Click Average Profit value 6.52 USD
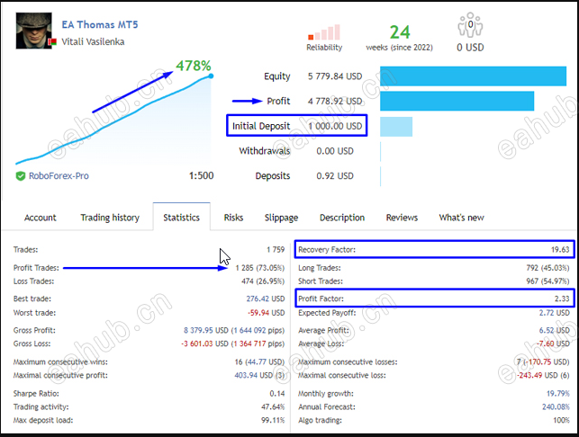This screenshot has width=579, height=437. pos(555,330)
